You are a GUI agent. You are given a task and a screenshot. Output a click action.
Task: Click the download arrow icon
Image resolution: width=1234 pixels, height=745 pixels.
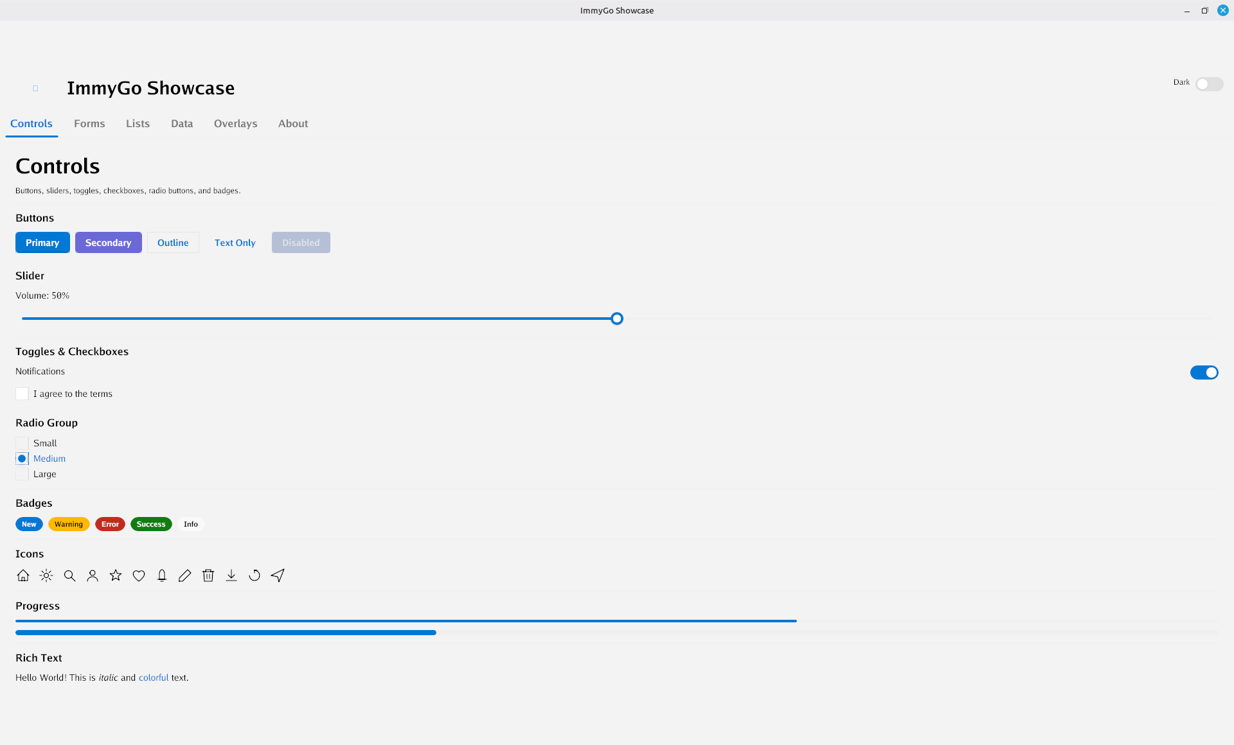click(x=231, y=575)
